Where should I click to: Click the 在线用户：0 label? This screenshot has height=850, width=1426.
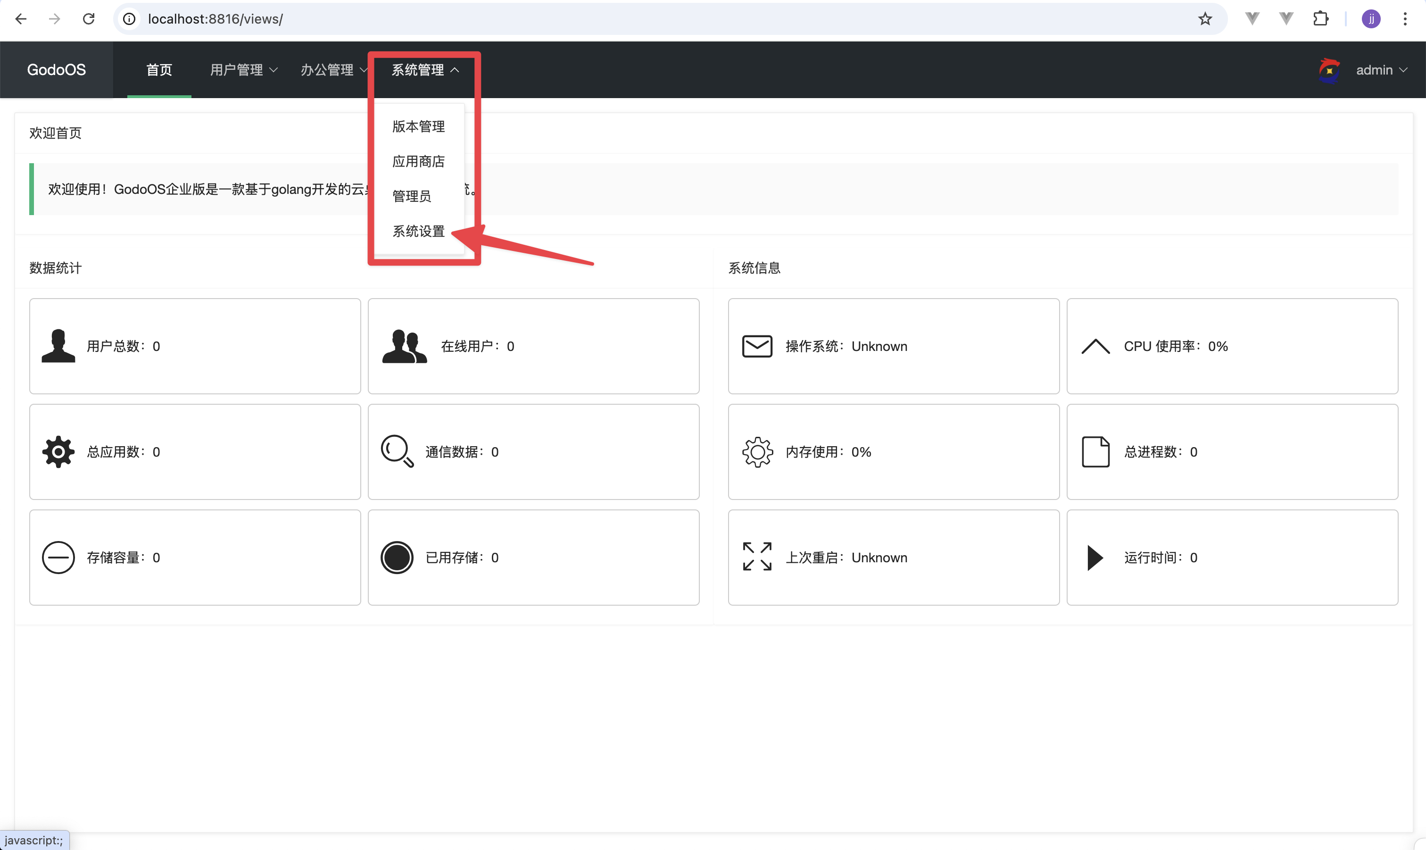(477, 346)
